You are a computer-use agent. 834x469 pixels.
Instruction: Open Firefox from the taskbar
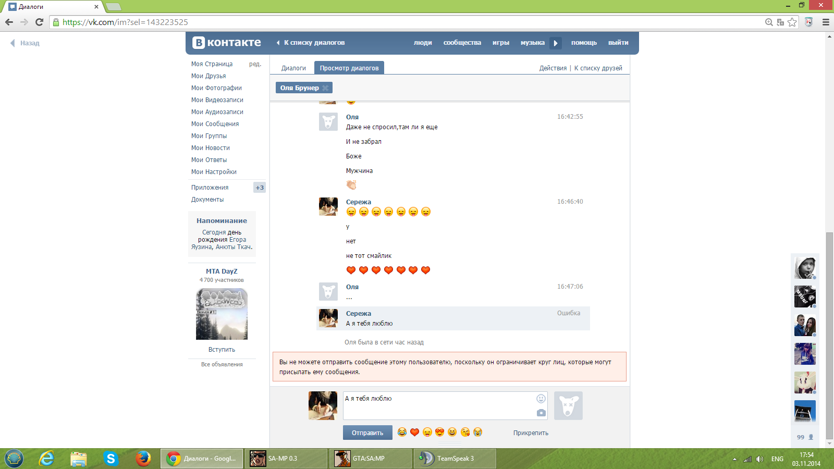click(x=143, y=459)
